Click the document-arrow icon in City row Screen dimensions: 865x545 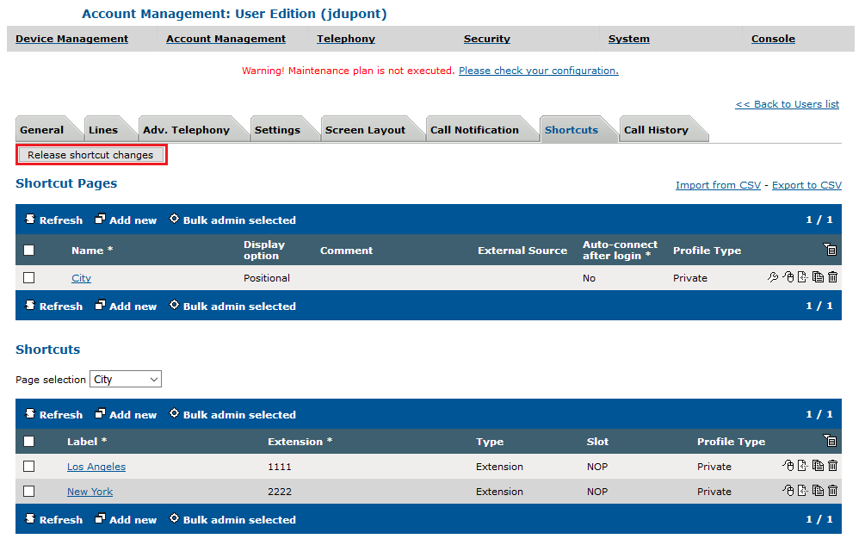pos(803,277)
